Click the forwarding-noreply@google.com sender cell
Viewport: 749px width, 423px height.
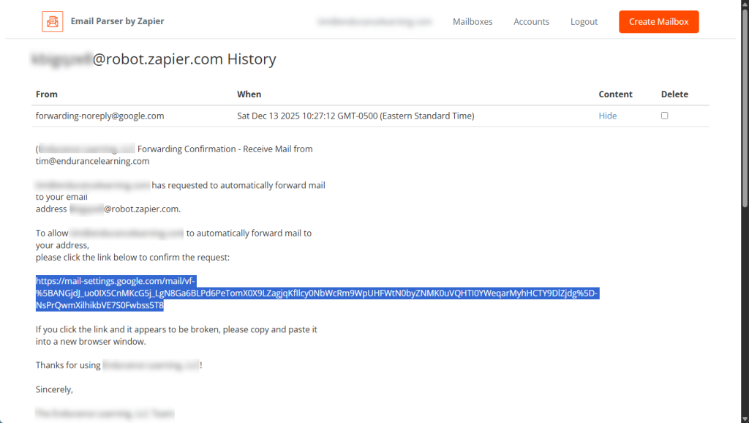99,116
